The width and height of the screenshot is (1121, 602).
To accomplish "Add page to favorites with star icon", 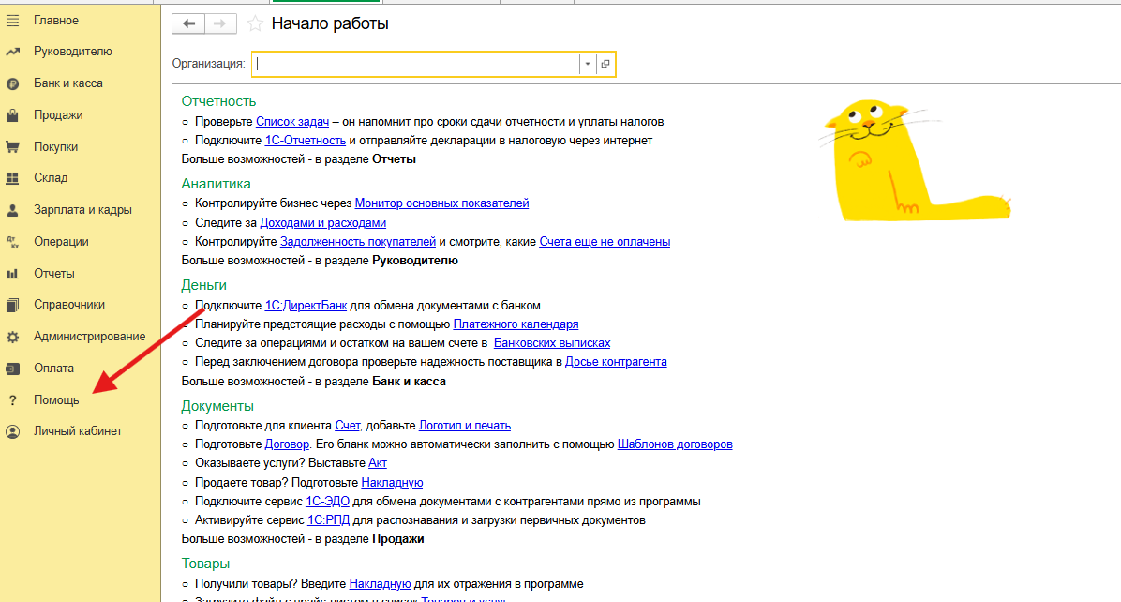I will point(255,24).
